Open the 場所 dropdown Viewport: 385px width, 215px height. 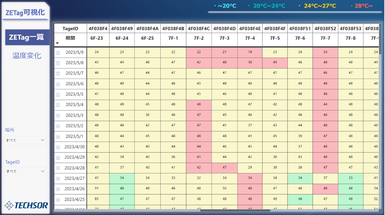pos(25,140)
